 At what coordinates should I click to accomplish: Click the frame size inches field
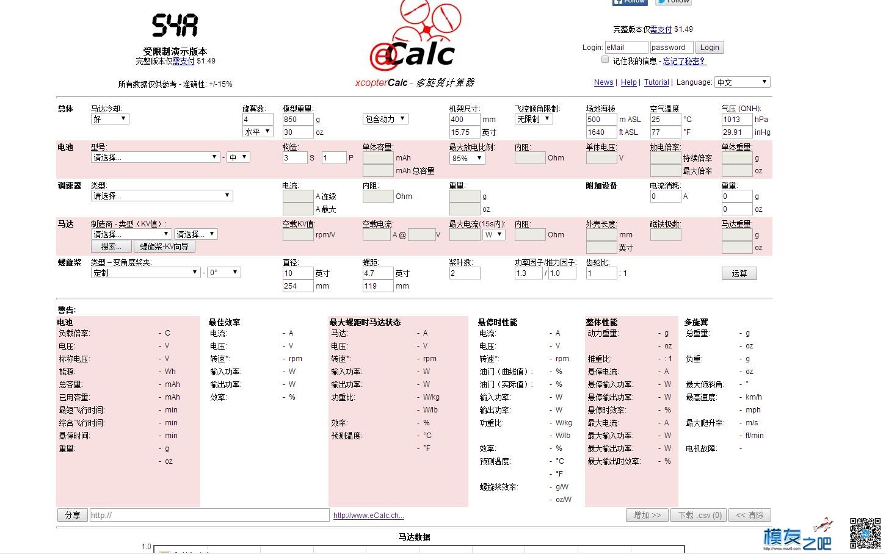coord(465,132)
